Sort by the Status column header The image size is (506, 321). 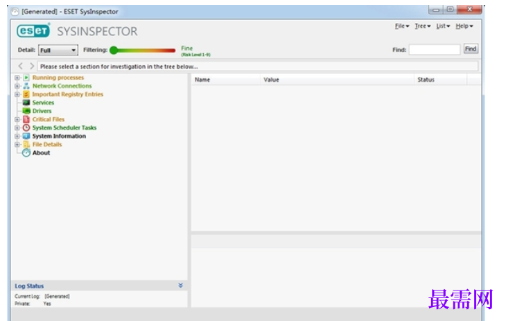[440, 80]
